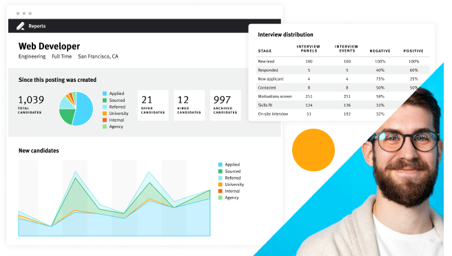Select the New lead stage row
This screenshot has width=452, height=256.
[x=342, y=61]
